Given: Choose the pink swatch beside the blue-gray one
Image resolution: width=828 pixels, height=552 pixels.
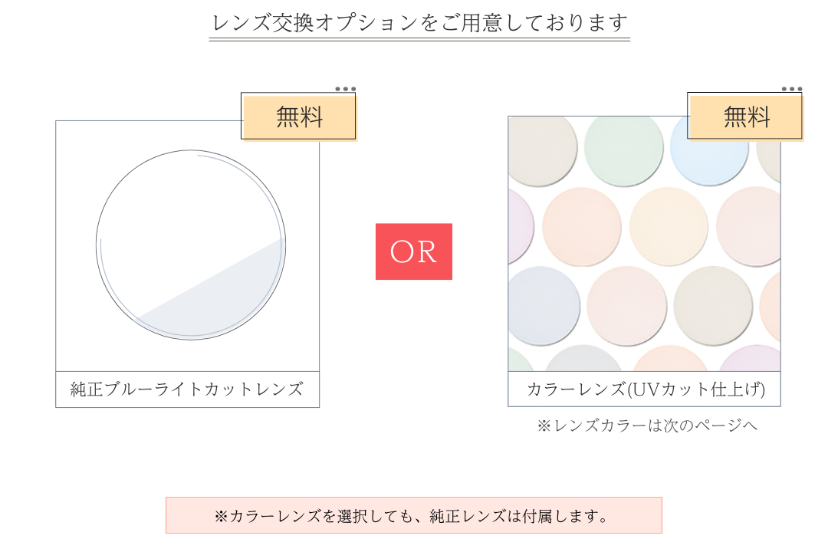Looking at the screenshot, I should point(627,305).
